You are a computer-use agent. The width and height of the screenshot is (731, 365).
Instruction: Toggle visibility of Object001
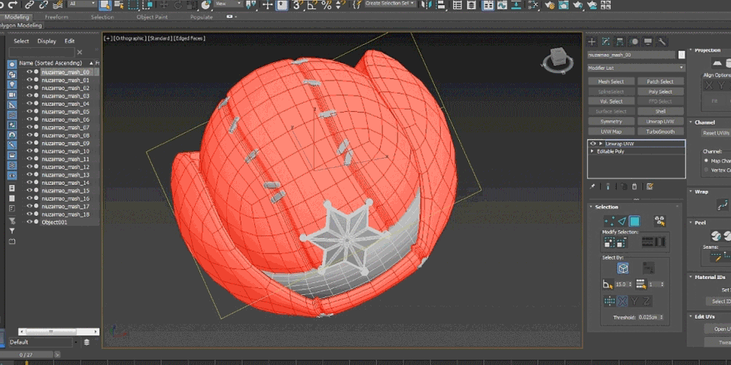pos(30,223)
